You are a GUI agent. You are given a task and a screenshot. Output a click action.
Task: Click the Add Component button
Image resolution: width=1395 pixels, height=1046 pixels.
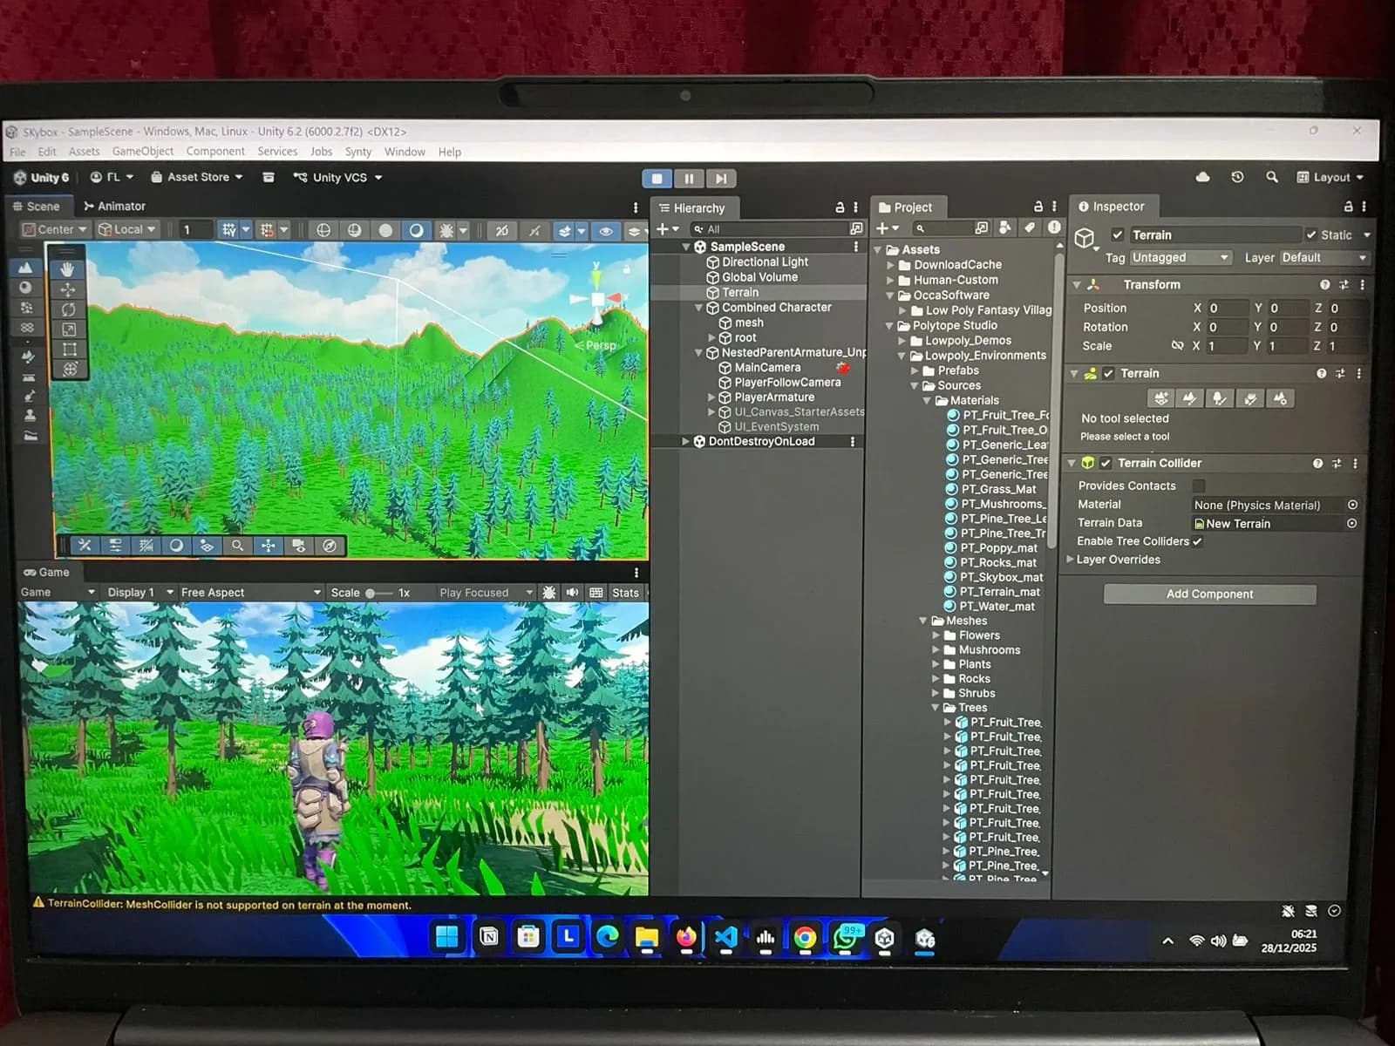[x=1209, y=594]
